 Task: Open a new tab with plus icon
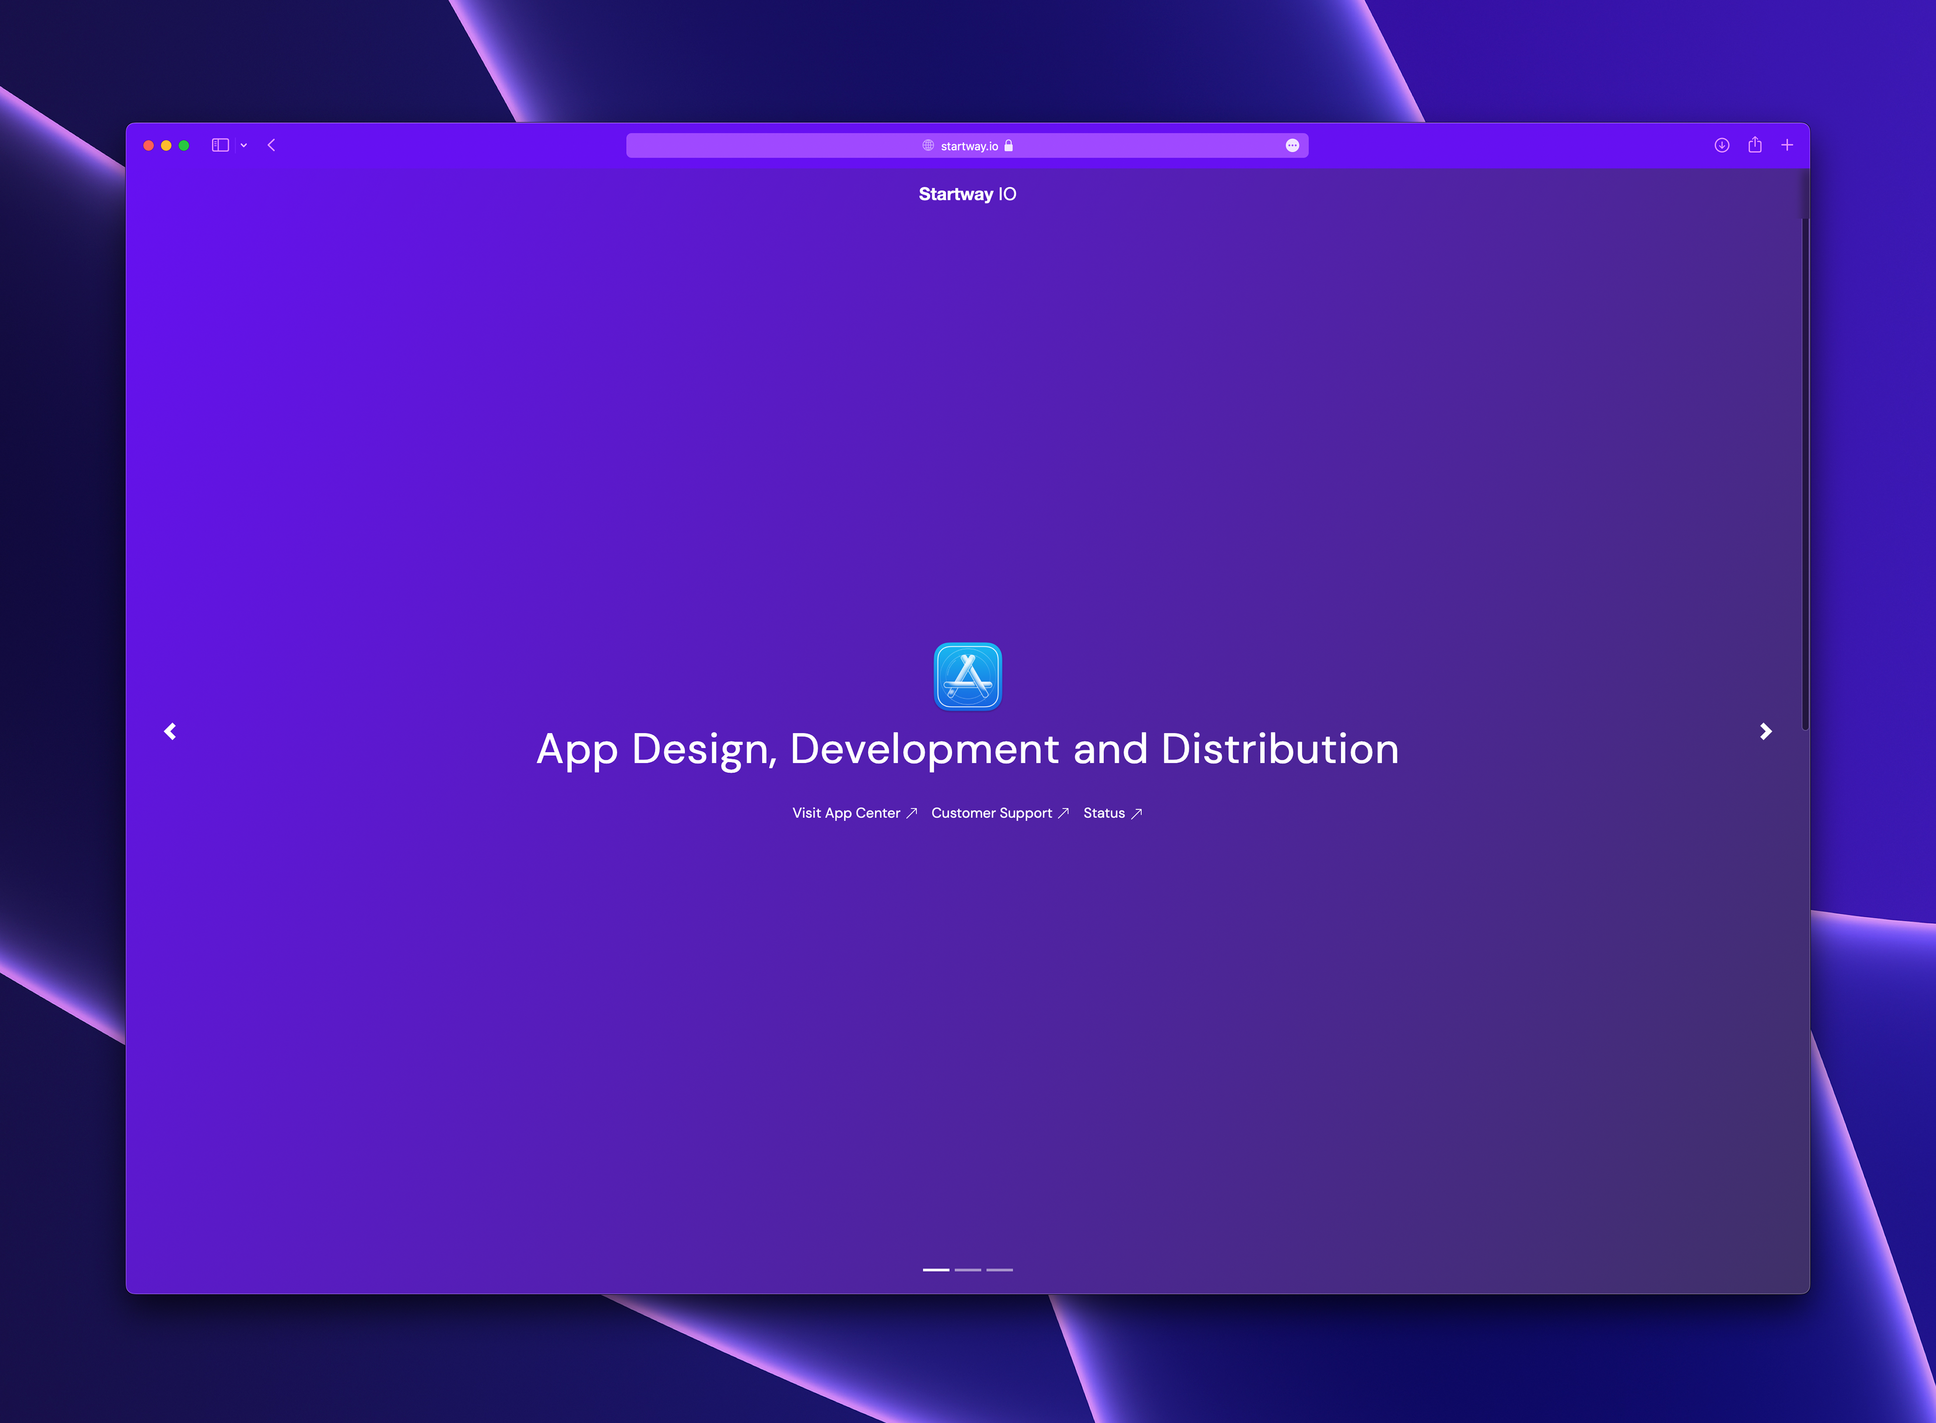tap(1787, 146)
